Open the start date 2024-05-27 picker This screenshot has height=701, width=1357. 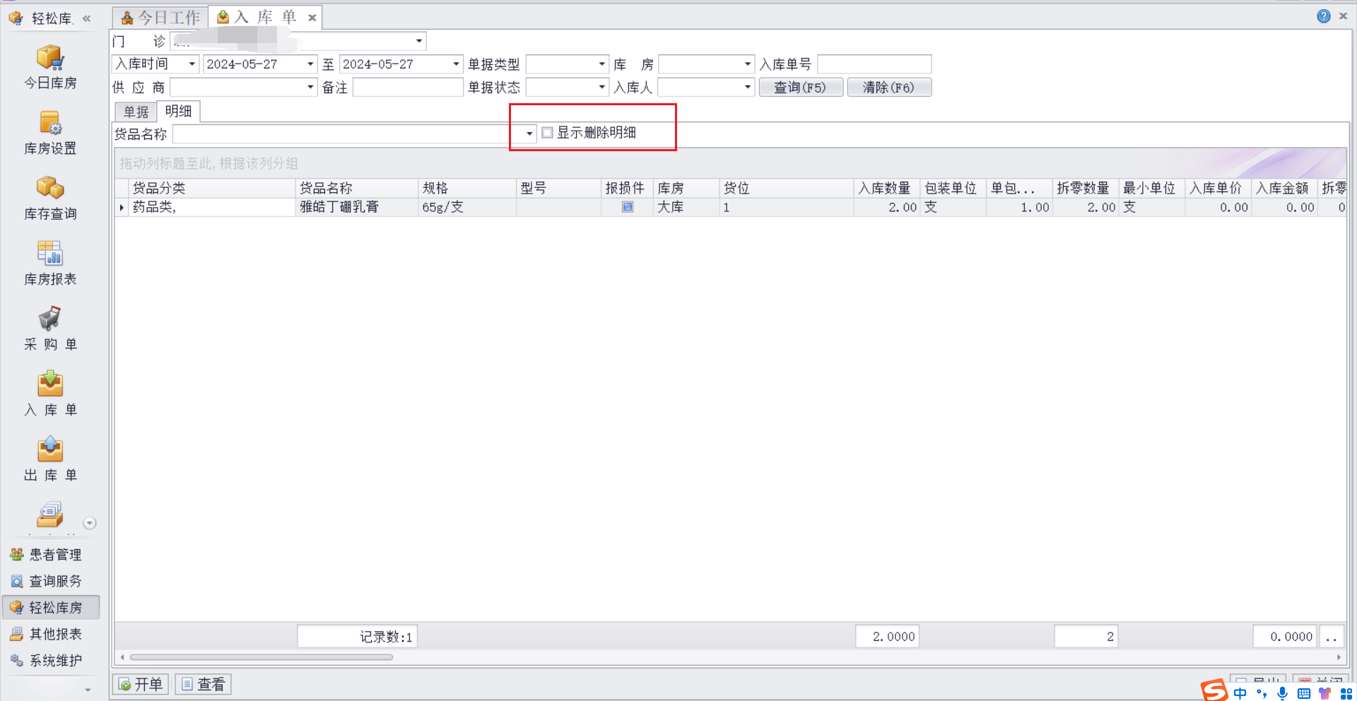click(310, 64)
